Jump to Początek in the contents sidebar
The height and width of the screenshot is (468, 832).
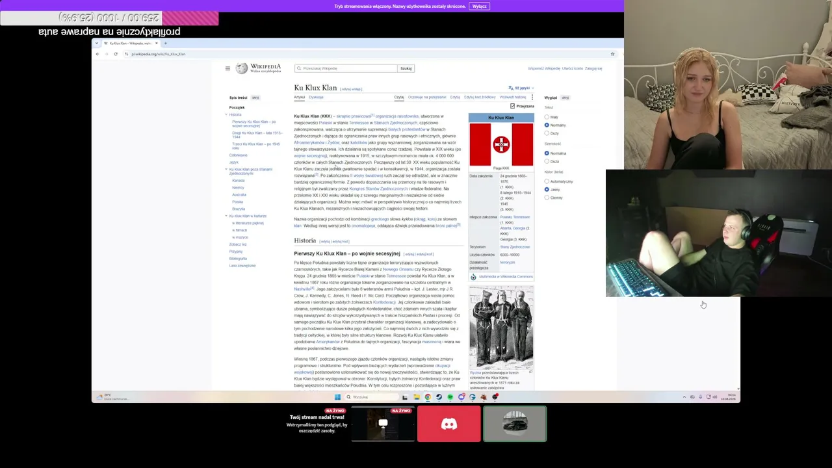coord(237,108)
